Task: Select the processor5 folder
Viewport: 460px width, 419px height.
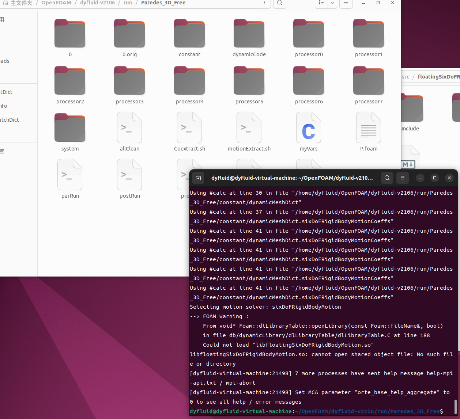Action: (x=249, y=81)
